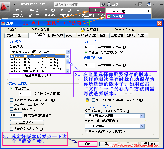Toggle the 自动保存 checkbox
Screen dimensions: 164x149
point(11,88)
